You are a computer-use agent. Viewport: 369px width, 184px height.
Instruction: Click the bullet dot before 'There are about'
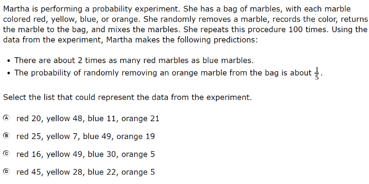click(9, 61)
